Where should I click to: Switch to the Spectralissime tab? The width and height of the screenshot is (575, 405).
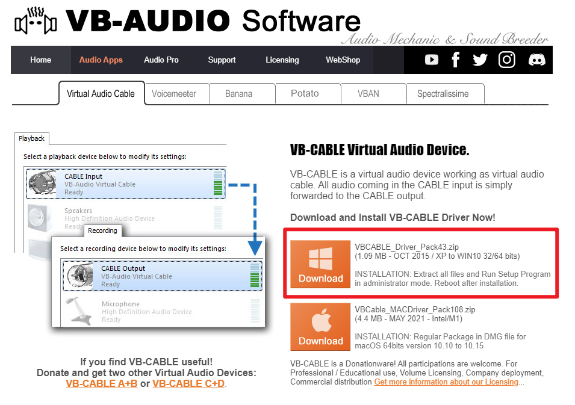point(446,94)
